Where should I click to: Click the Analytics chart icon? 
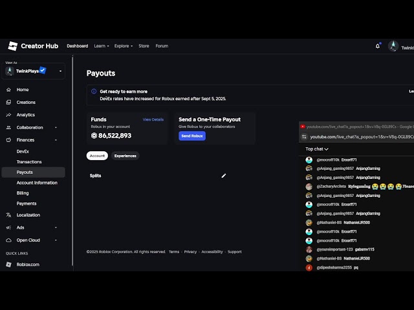8,115
